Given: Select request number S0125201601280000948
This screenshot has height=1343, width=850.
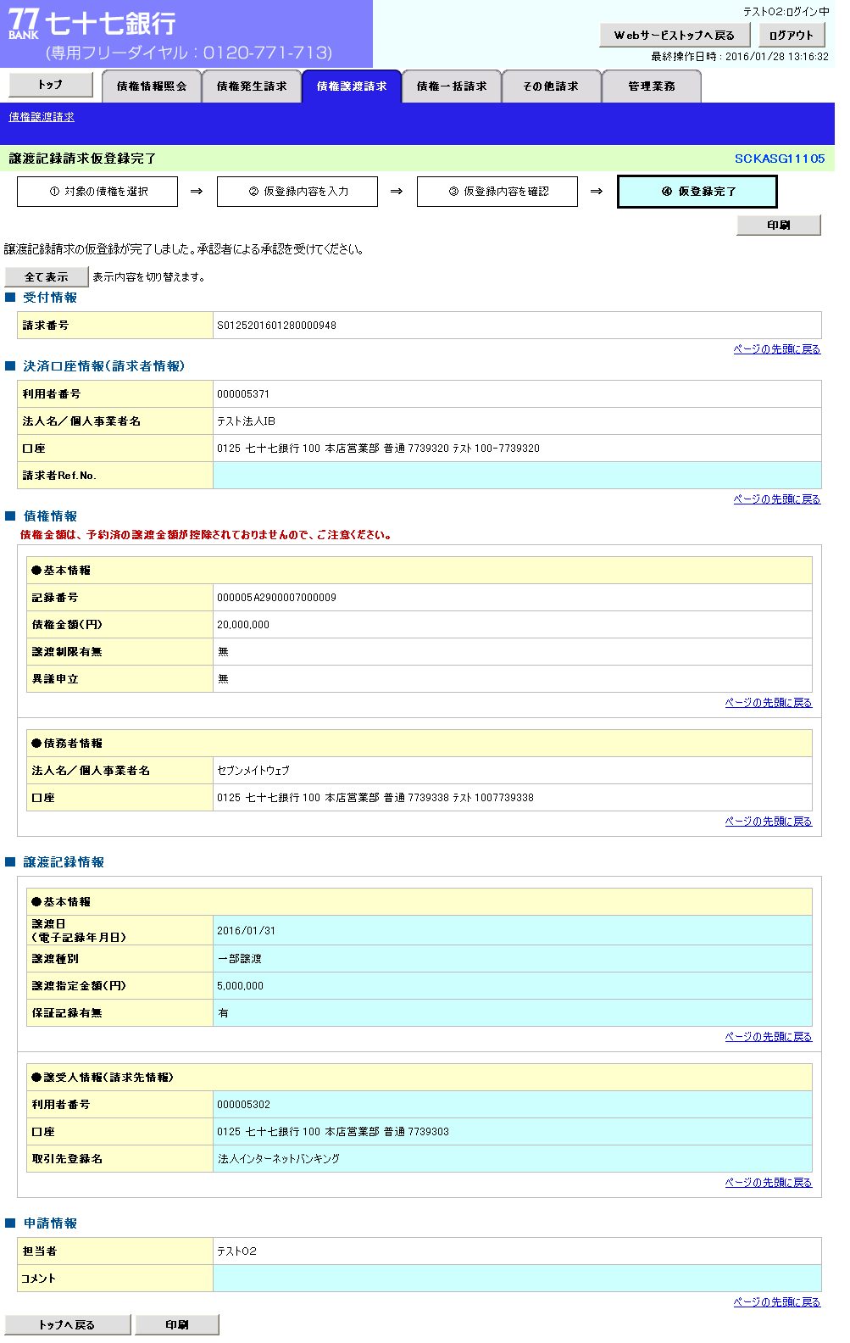Looking at the screenshot, I should point(276,326).
